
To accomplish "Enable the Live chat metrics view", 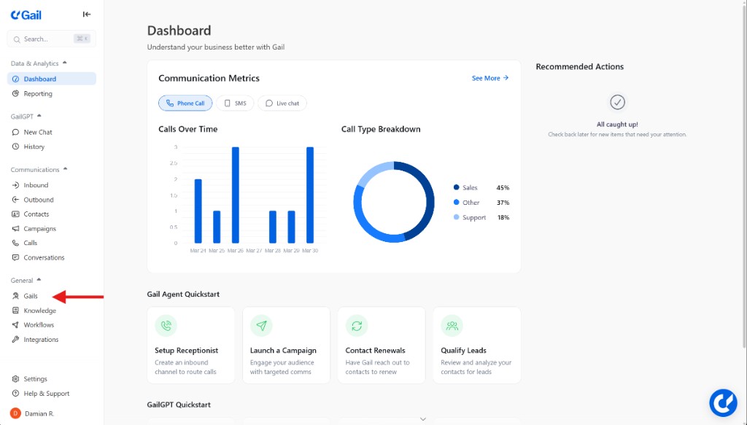I will click(282, 103).
